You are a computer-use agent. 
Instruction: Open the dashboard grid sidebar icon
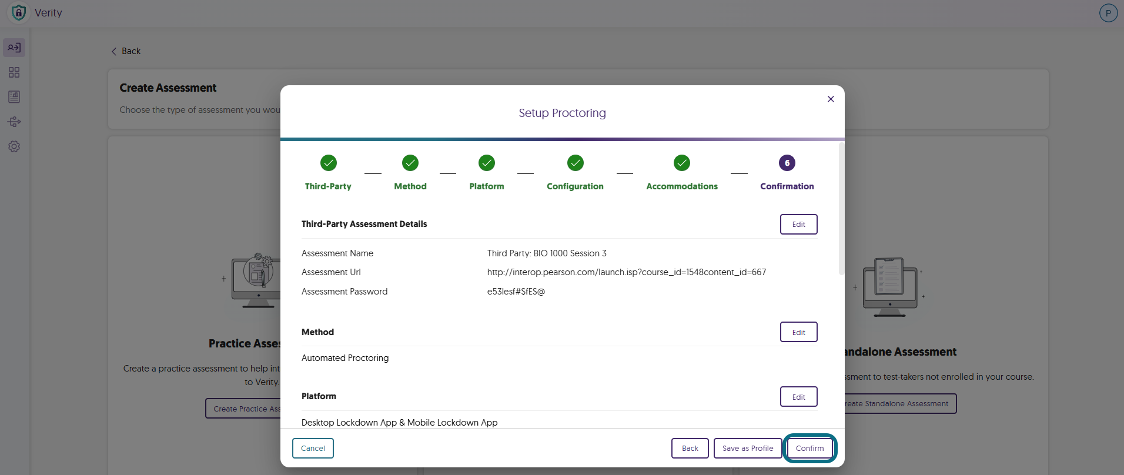tap(14, 72)
